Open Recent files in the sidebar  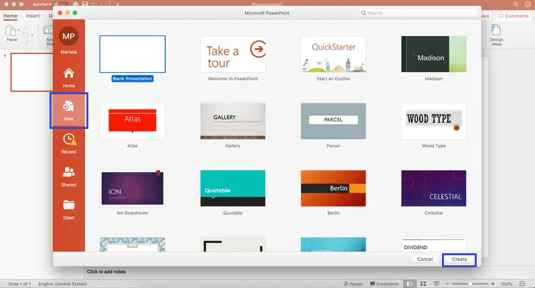coord(68,143)
